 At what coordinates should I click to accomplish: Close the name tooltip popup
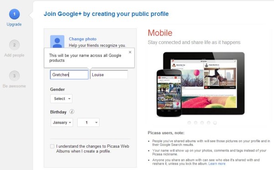tap(130, 52)
